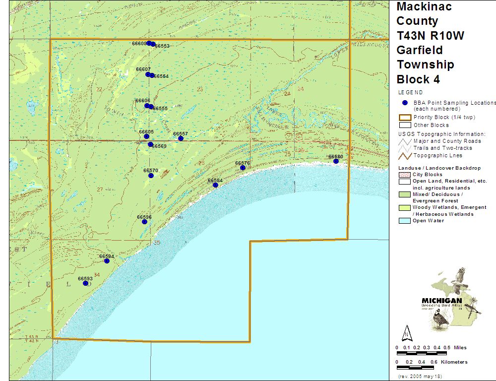
Task: Click sampling point 66576 marker
Action: [243, 168]
